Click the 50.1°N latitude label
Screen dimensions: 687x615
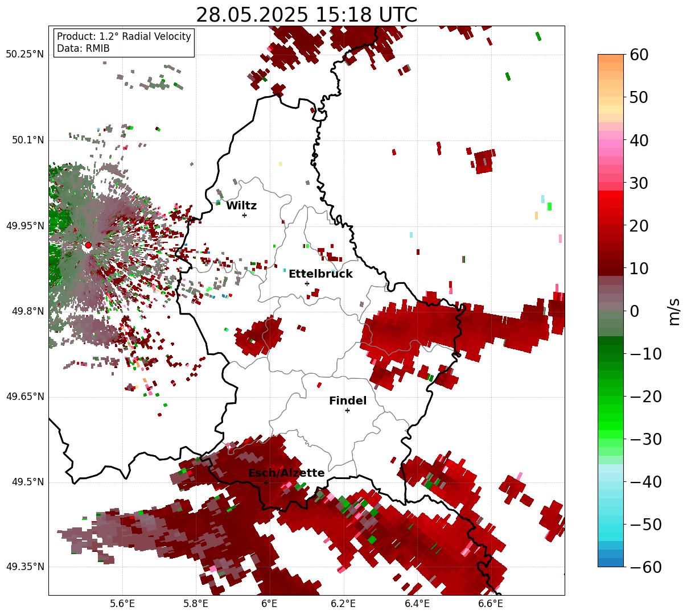tap(27, 140)
